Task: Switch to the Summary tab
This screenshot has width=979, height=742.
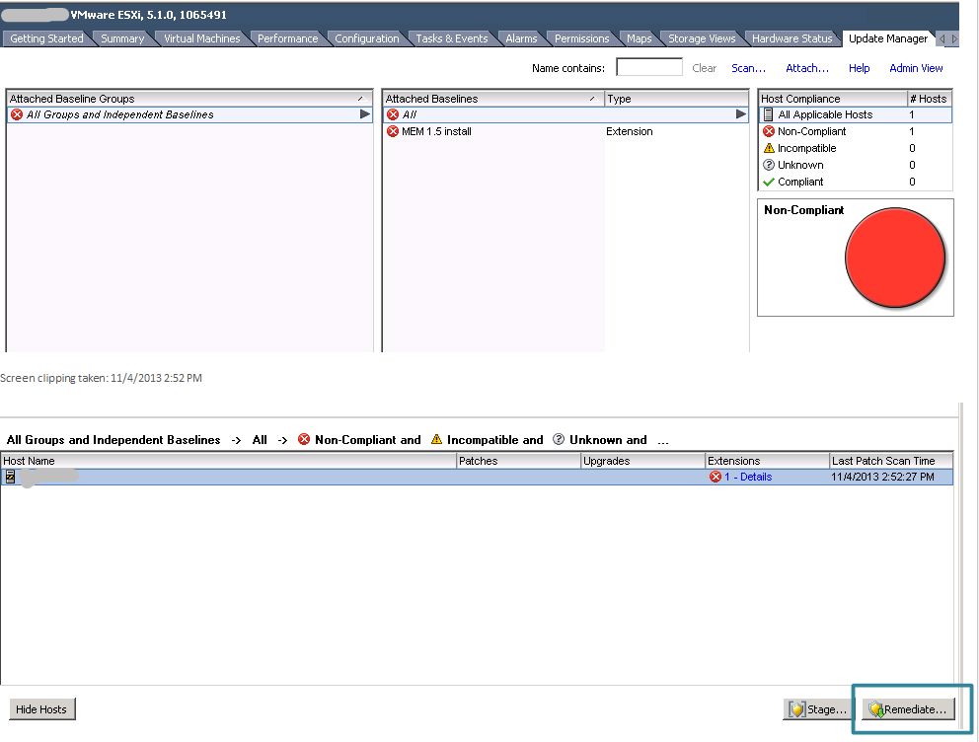Action: click(x=122, y=38)
